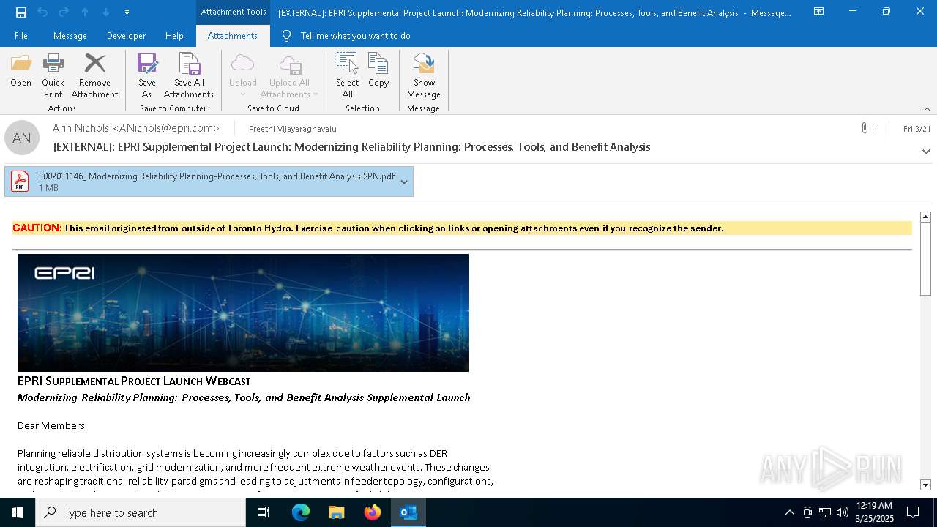The image size is (937, 527).
Task: Open network icon in tray
Action: [825, 512]
